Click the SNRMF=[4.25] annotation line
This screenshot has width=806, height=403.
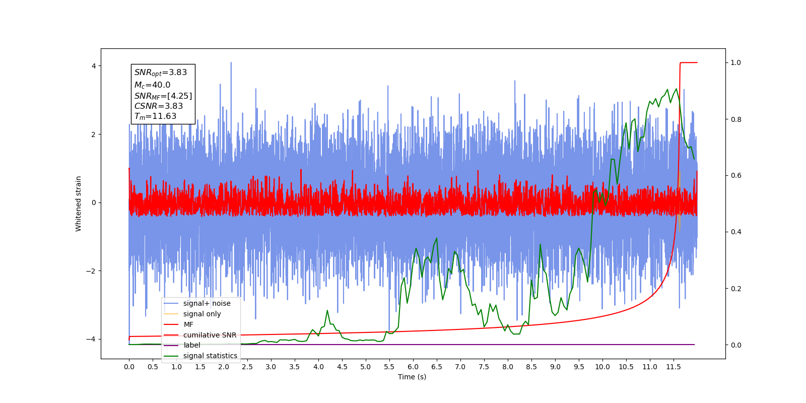coord(163,96)
